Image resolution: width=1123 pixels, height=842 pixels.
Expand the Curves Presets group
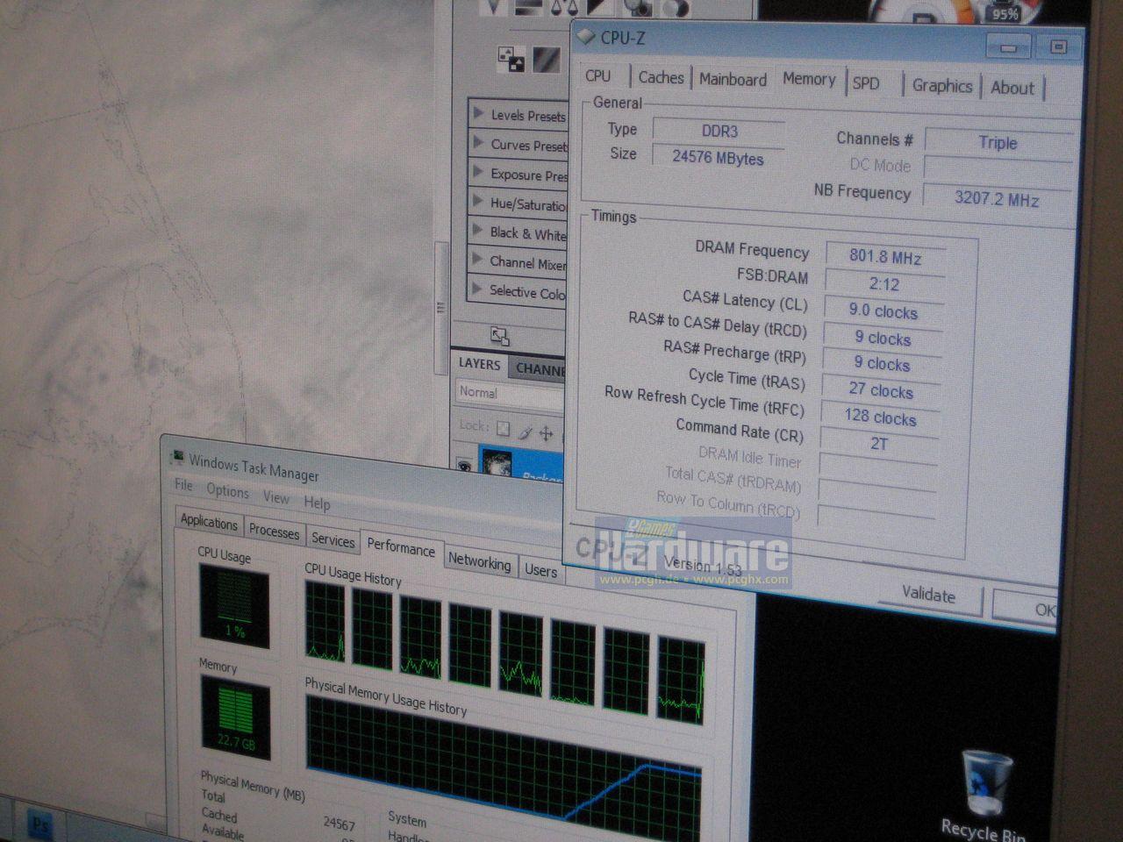(x=479, y=141)
